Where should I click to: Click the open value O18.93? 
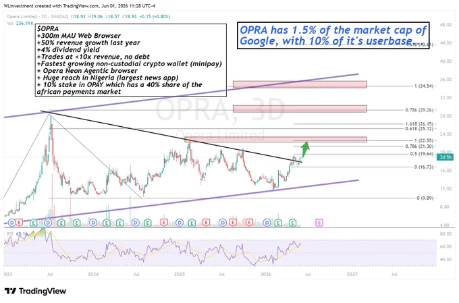click(x=78, y=17)
